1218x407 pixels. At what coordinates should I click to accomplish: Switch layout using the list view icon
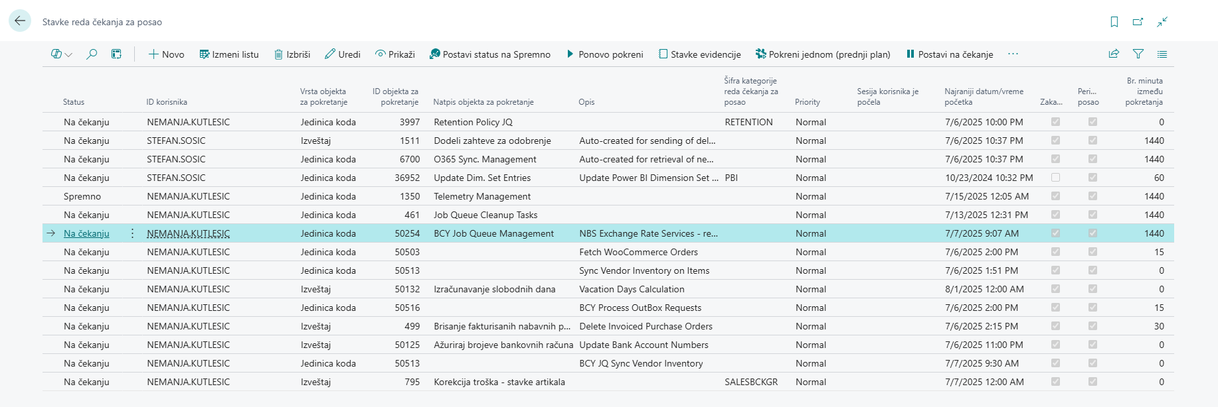[x=1162, y=54]
